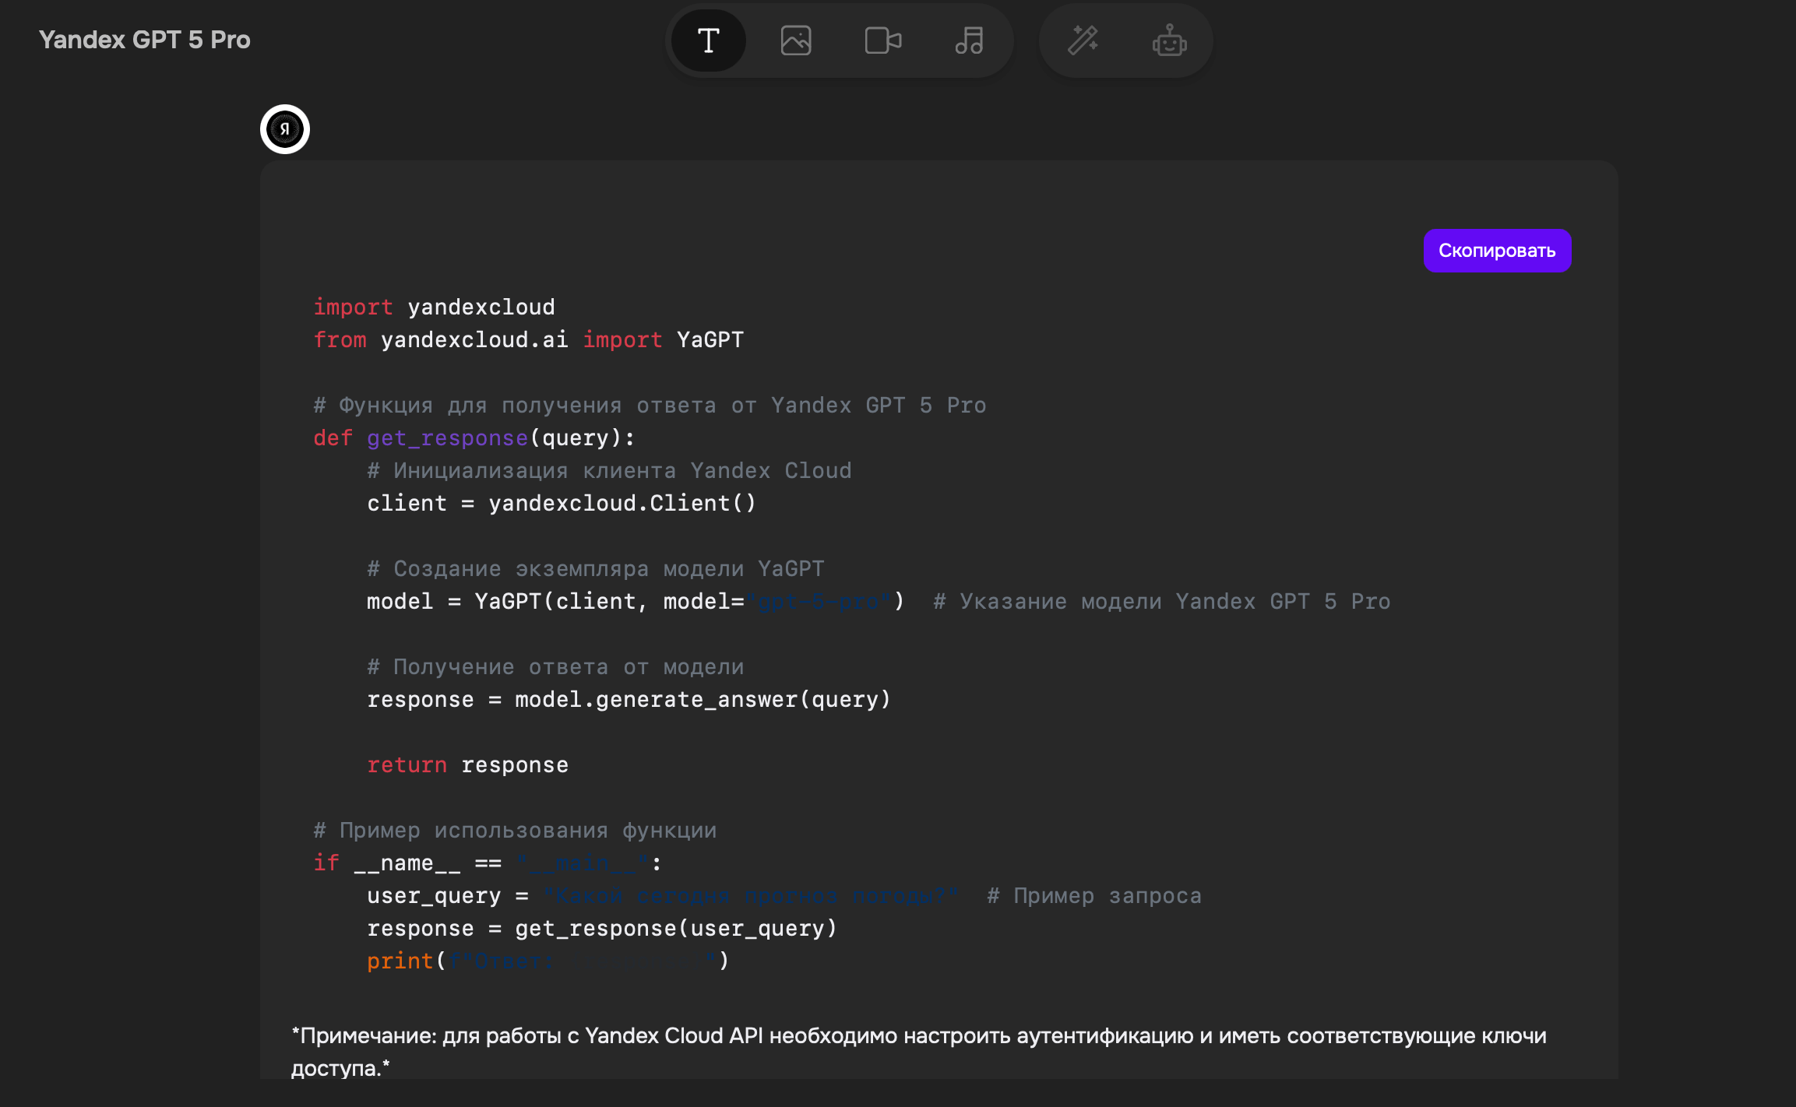Image resolution: width=1796 pixels, height=1107 pixels.
Task: Click the return response line
Action: [467, 765]
